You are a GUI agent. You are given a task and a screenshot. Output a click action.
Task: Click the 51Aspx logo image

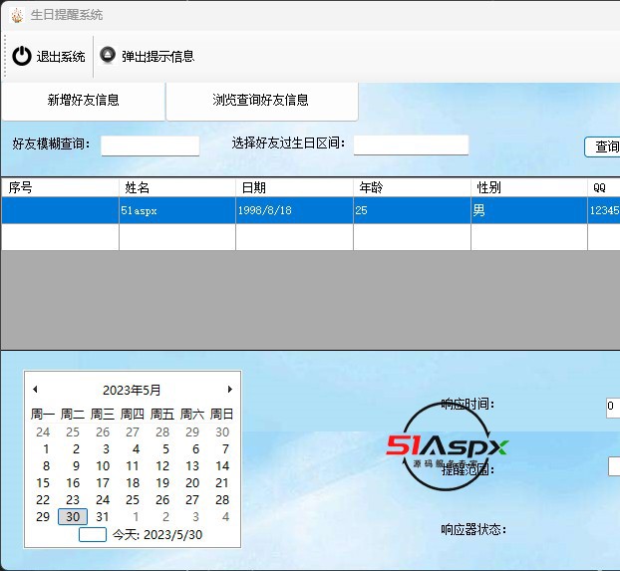(448, 445)
